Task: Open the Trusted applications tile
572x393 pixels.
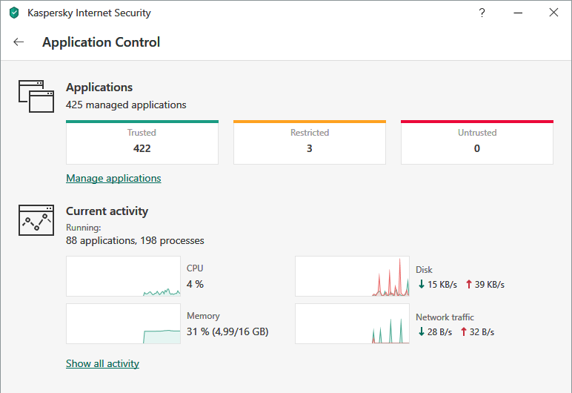Action: pyautogui.click(x=142, y=142)
